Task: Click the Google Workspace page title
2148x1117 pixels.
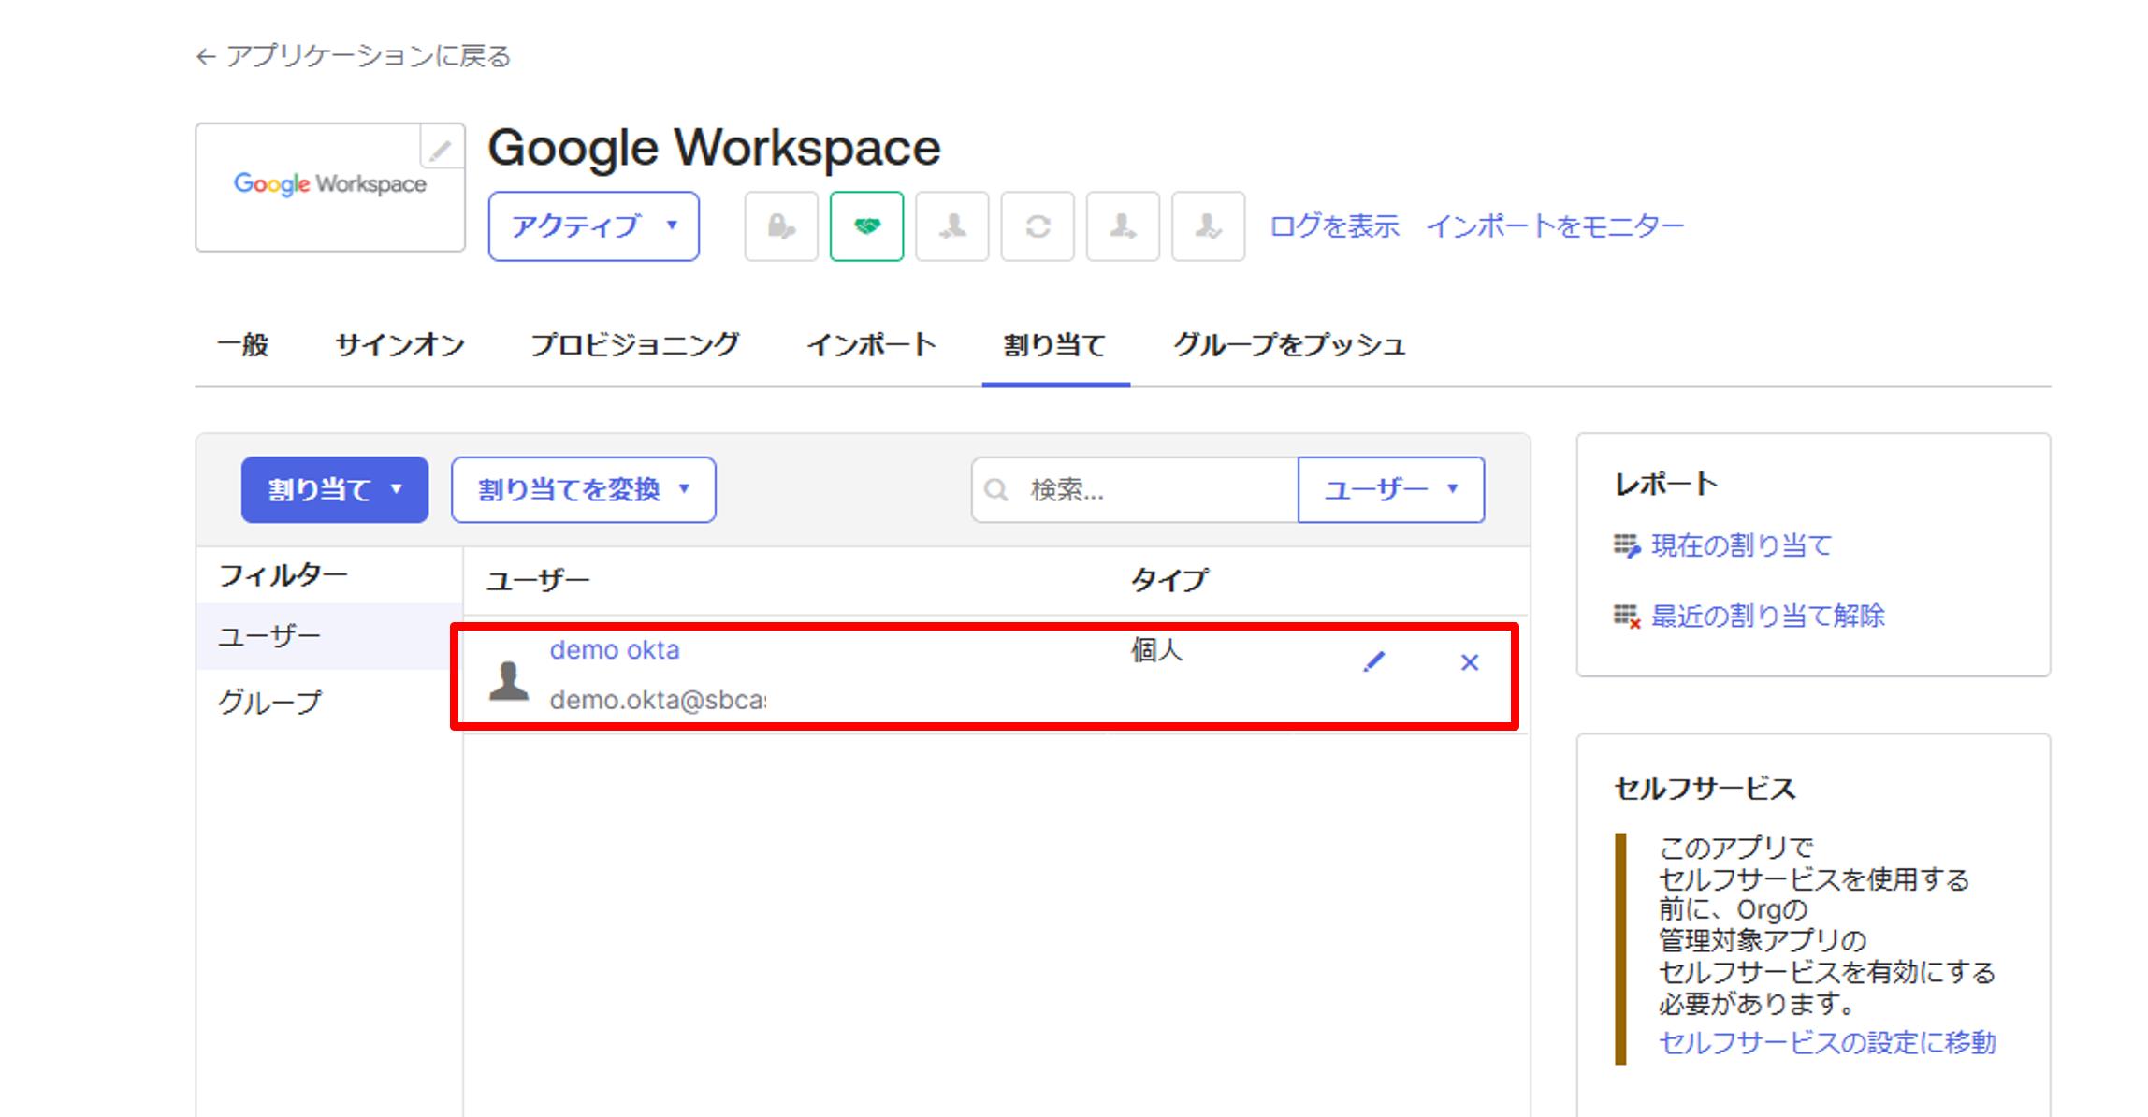Action: point(714,148)
